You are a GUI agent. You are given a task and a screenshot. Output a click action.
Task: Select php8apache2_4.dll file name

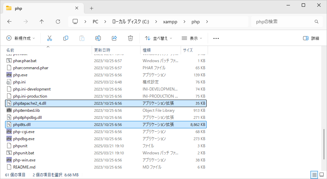coord(30,103)
